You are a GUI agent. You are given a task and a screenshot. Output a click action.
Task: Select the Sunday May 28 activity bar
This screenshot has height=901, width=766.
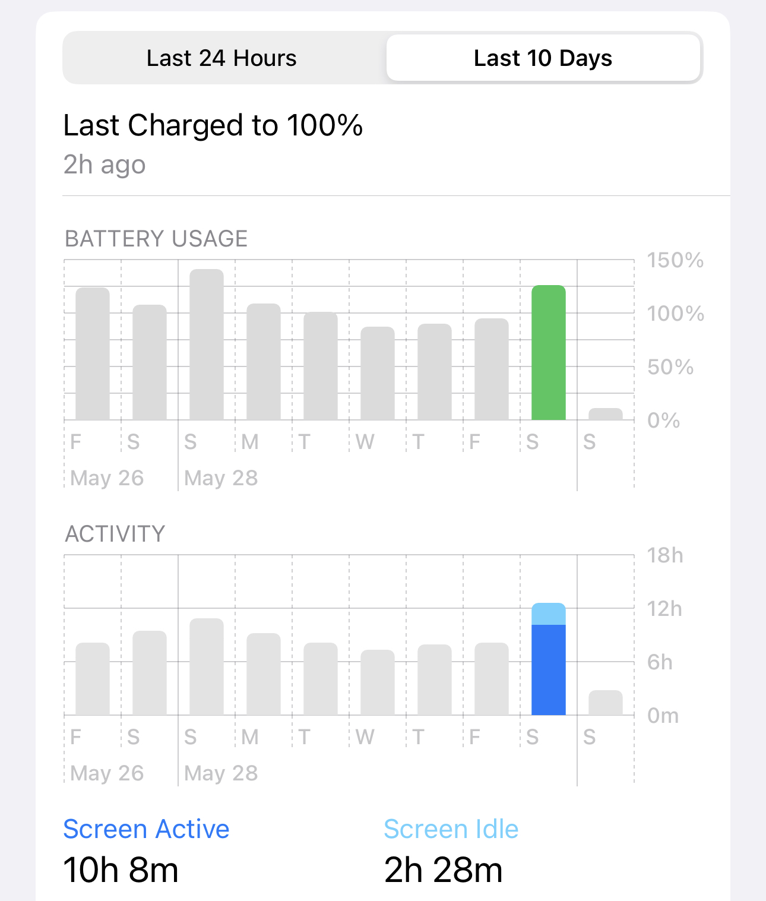(207, 666)
